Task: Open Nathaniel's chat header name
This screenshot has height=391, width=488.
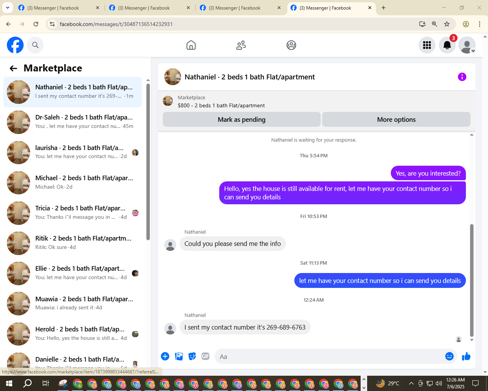Action: [x=250, y=77]
